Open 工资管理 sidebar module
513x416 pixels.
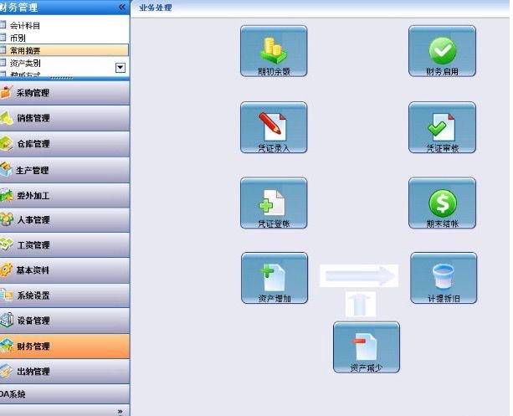64,244
